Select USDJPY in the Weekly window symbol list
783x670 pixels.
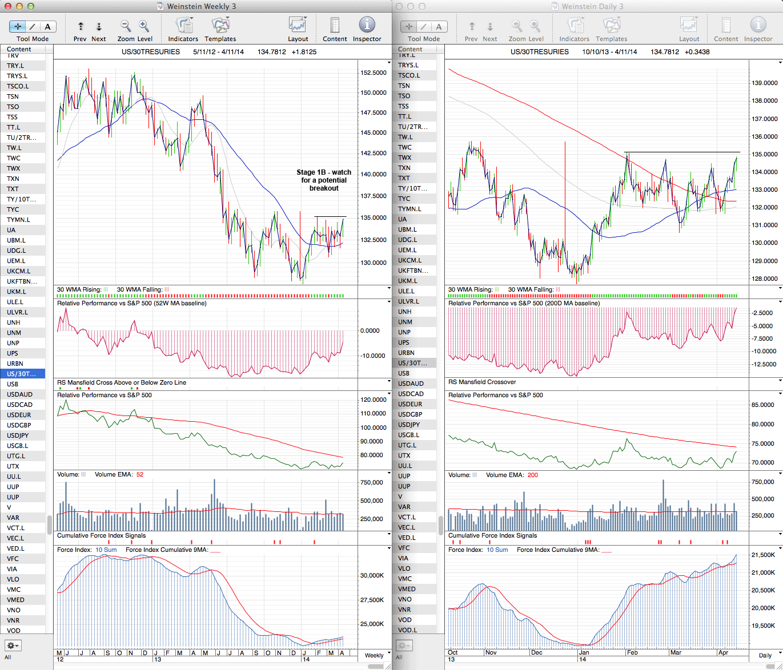coord(18,435)
